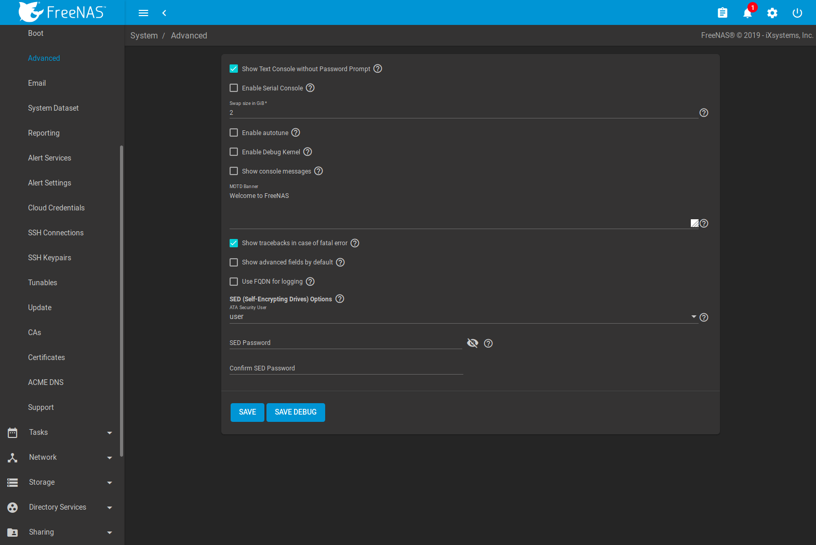The image size is (816, 545).
Task: Show help for ATA Security User
Action: (x=704, y=317)
